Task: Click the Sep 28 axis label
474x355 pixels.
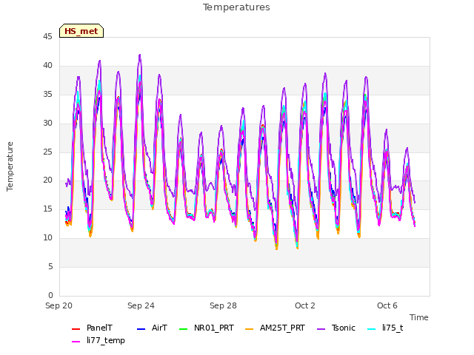Action: (x=223, y=305)
